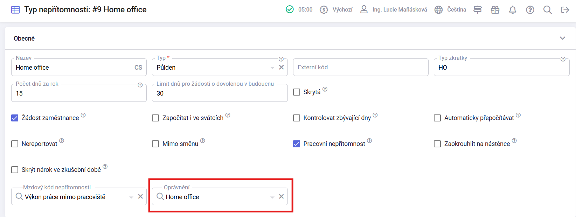
Task: Click the globe language icon
Action: pyautogui.click(x=438, y=10)
